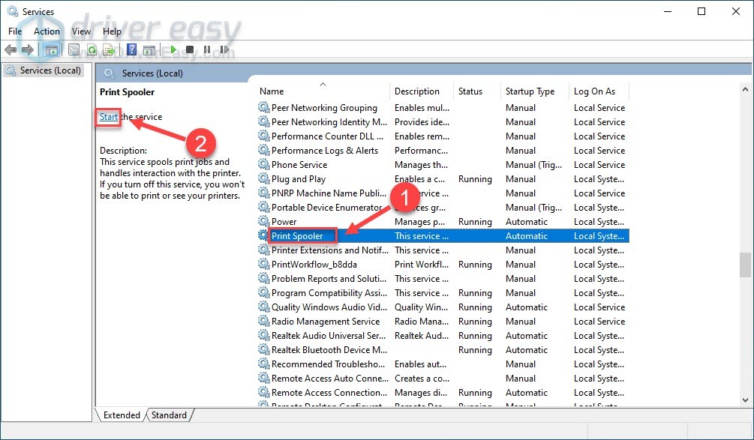Click the vertical scrollbar of the services list
The image size is (754, 440).
pos(744,265)
